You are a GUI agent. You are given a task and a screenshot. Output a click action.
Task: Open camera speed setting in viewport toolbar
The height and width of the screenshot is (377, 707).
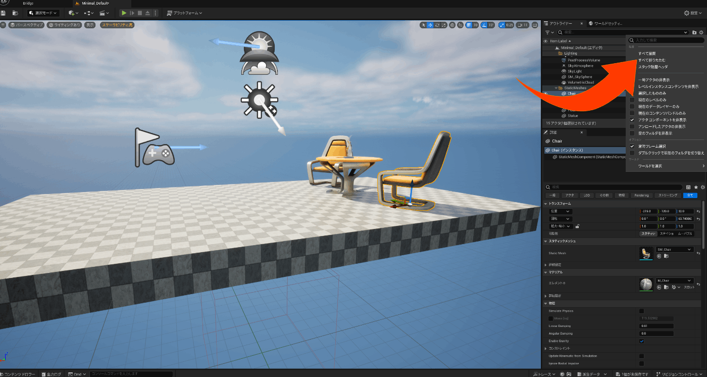523,25
